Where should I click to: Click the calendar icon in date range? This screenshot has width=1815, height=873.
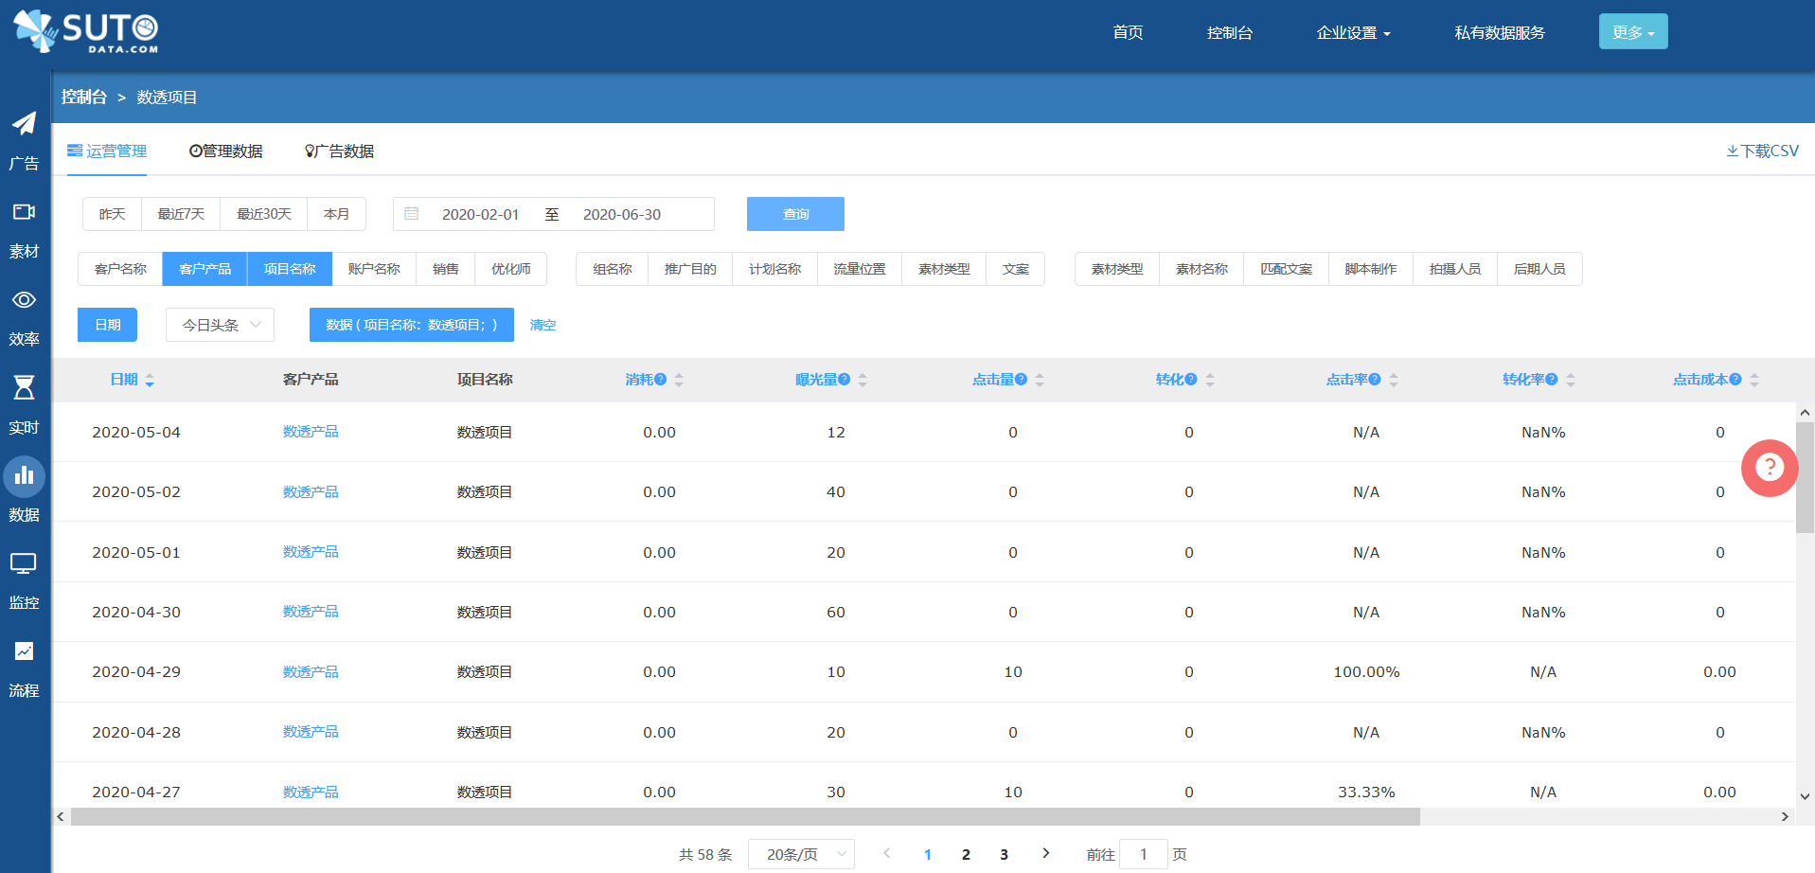point(412,214)
